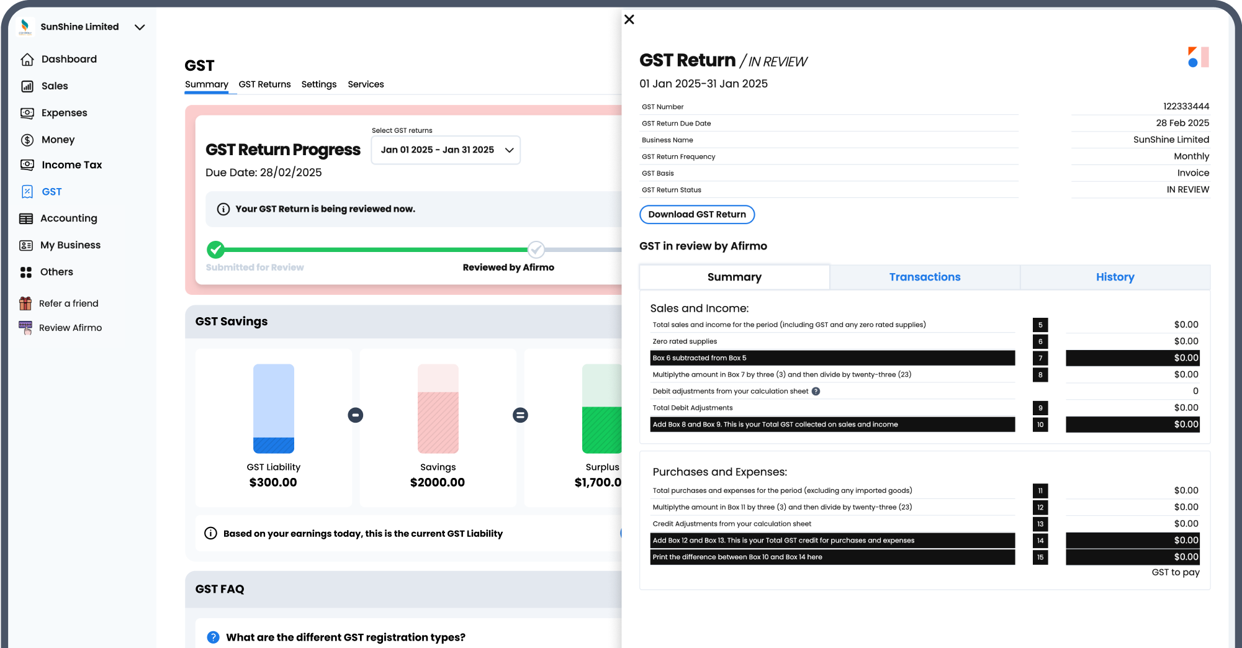Click the green Submitted for Review checkmark
The height and width of the screenshot is (648, 1242).
pos(215,250)
